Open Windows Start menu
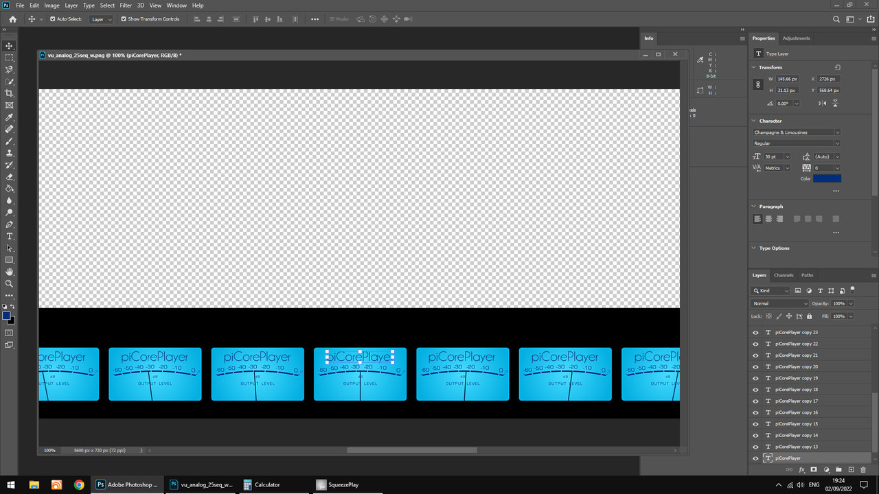The image size is (879, 494). (12, 484)
